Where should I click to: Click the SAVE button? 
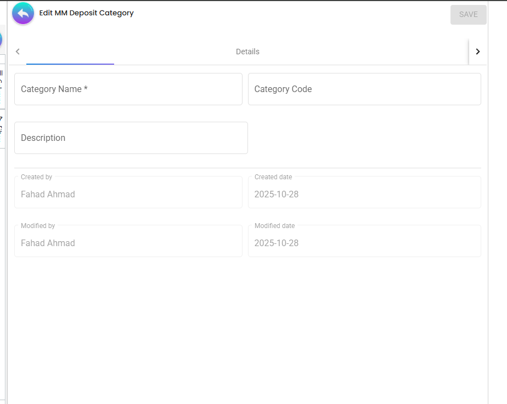tap(468, 14)
